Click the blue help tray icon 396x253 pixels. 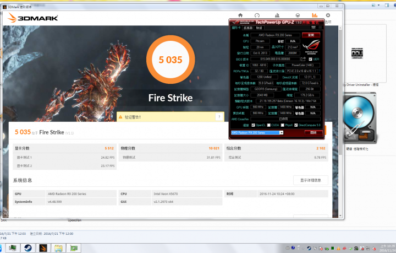[x=293, y=248]
